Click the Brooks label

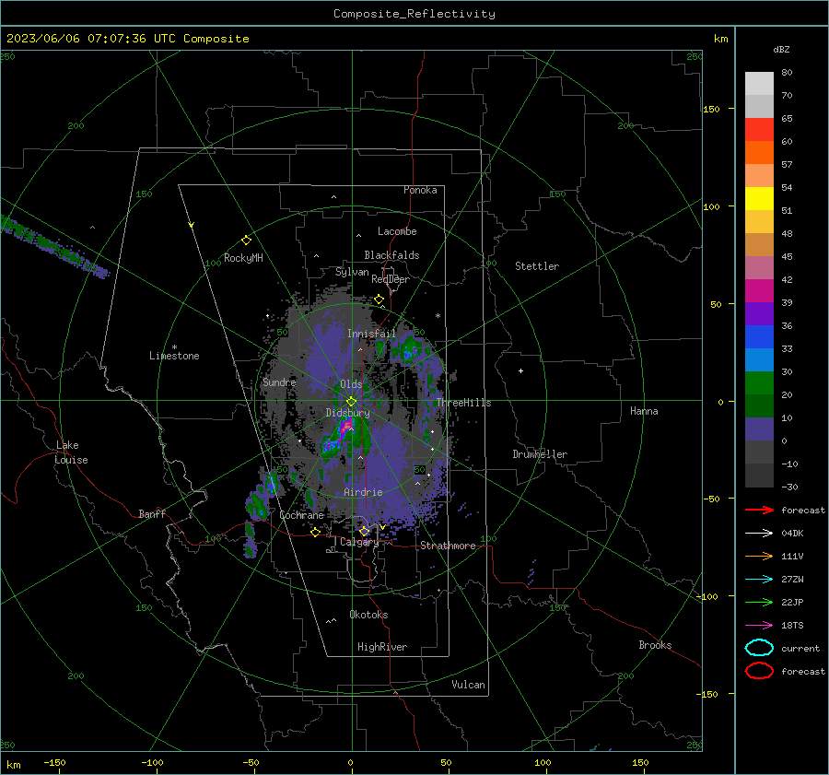pyautogui.click(x=655, y=645)
